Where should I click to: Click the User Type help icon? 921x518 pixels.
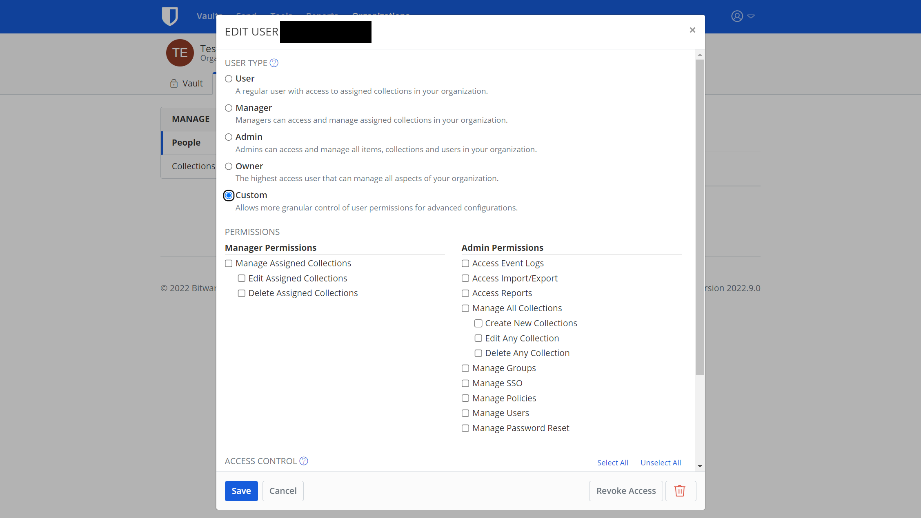tap(274, 63)
